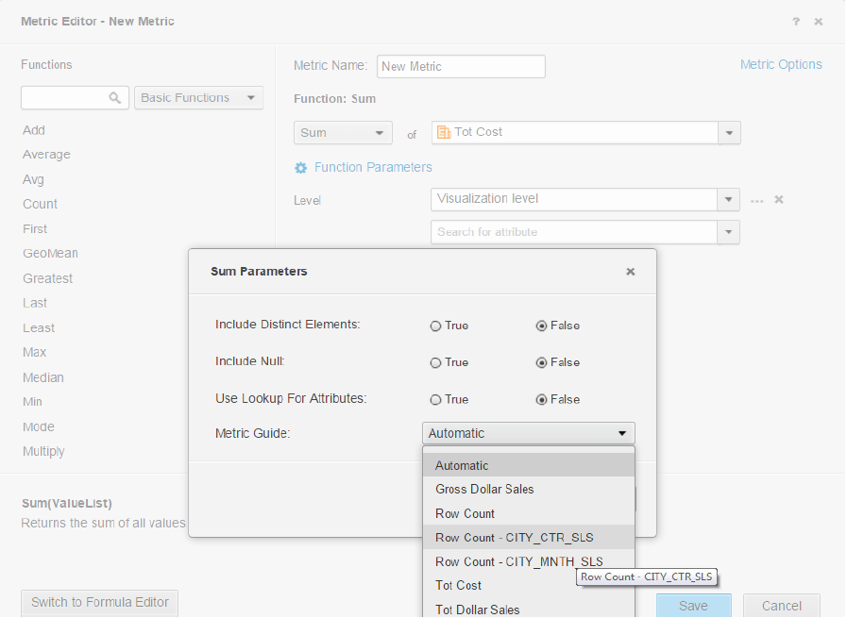Expand the Sum function dropdown
847x618 pixels.
pyautogui.click(x=343, y=133)
